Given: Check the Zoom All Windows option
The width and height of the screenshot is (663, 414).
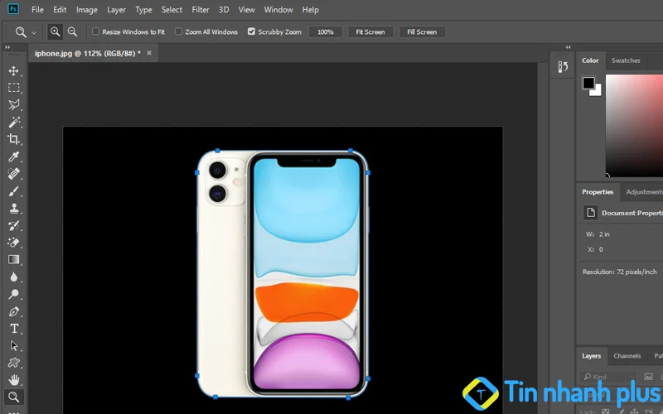Looking at the screenshot, I should tap(179, 31).
